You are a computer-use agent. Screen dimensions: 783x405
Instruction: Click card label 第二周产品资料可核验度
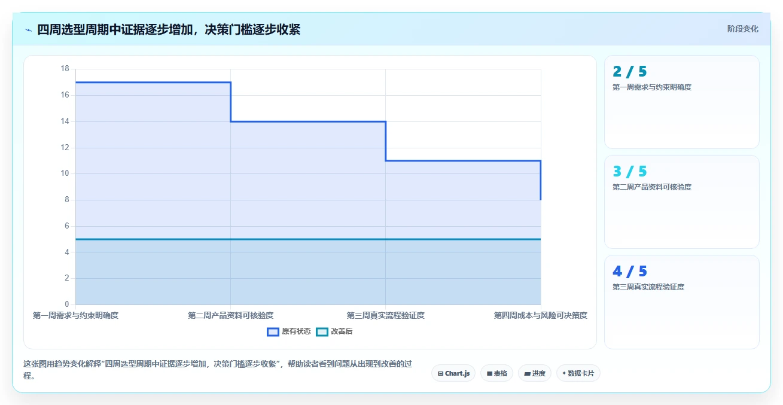pyautogui.click(x=652, y=187)
